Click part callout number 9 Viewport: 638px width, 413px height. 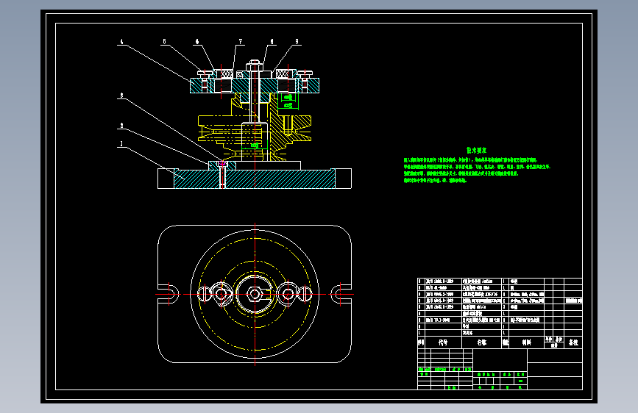pos(297,41)
